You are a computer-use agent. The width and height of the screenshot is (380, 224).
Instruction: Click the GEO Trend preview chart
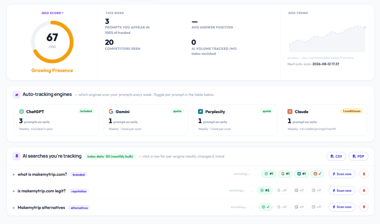[327, 38]
